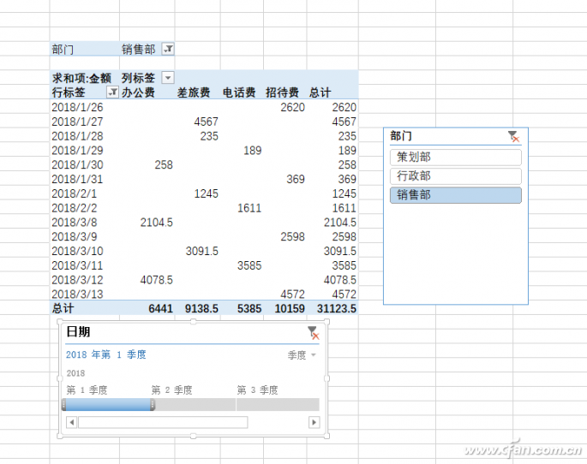Select the 电话费 total 5385
The height and width of the screenshot is (464, 587).
[x=249, y=308]
